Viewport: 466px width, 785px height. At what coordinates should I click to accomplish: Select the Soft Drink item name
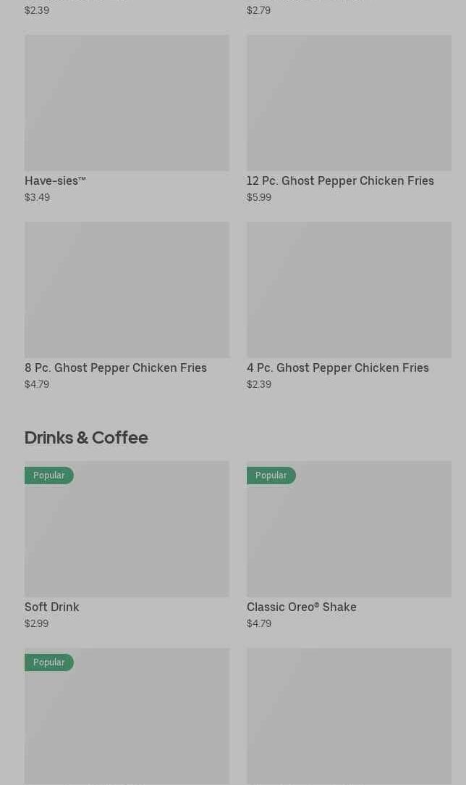[x=52, y=607]
